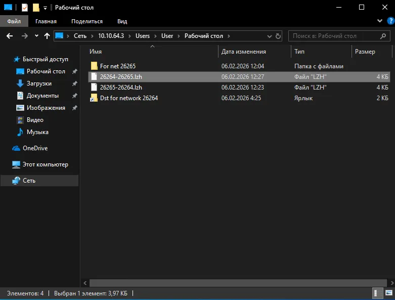The image size is (395, 300).
Task: Expand the ribbon with the chevron
Action: pyautogui.click(x=380, y=21)
